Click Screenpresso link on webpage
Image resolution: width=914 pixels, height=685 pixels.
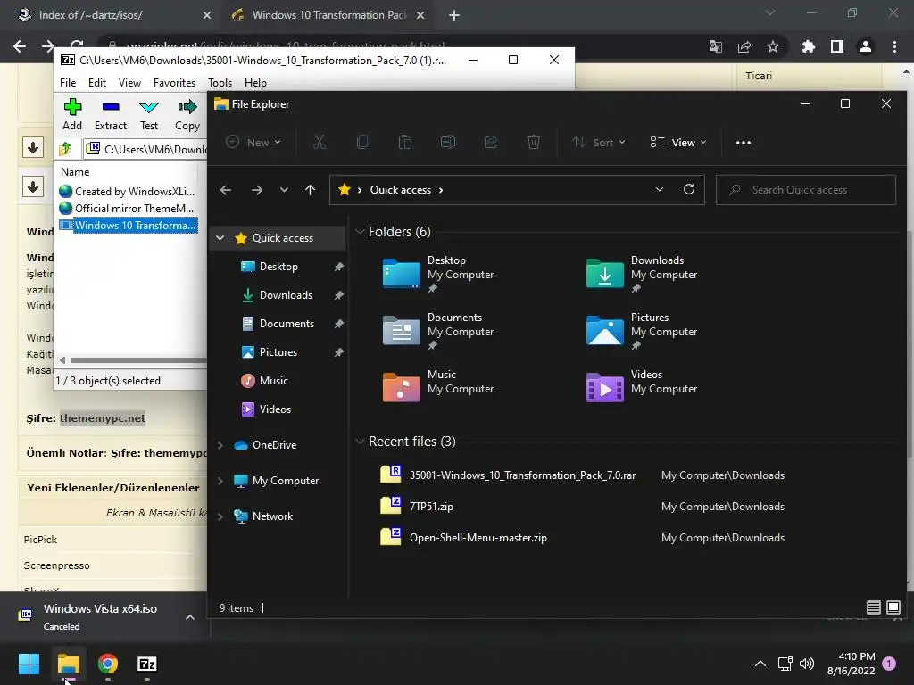pyautogui.click(x=56, y=565)
